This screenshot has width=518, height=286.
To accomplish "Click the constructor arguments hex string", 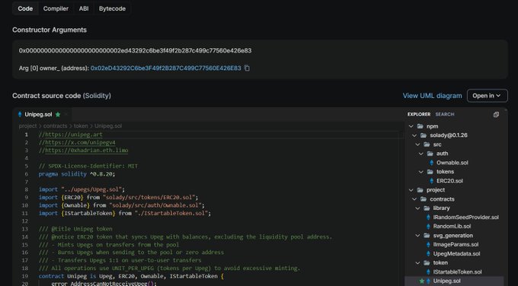I will tap(135, 50).
